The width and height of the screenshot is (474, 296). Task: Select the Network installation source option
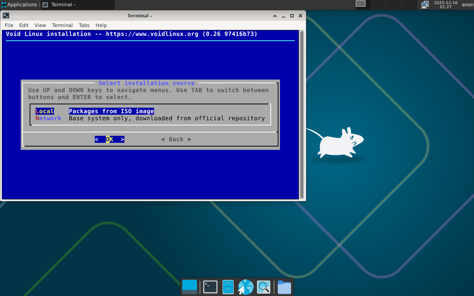click(x=49, y=118)
